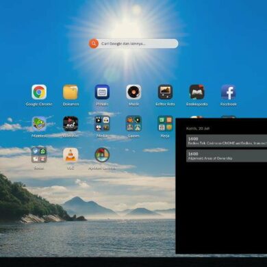267x267 pixels.
Task: Open the Sosial apps folder
Action: pos(39,155)
